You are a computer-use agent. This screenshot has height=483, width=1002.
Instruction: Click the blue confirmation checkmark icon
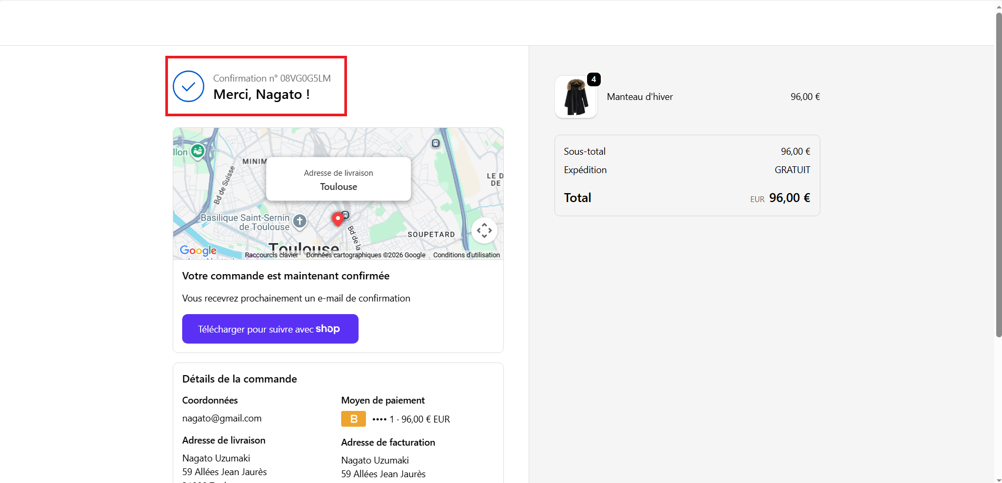point(189,86)
